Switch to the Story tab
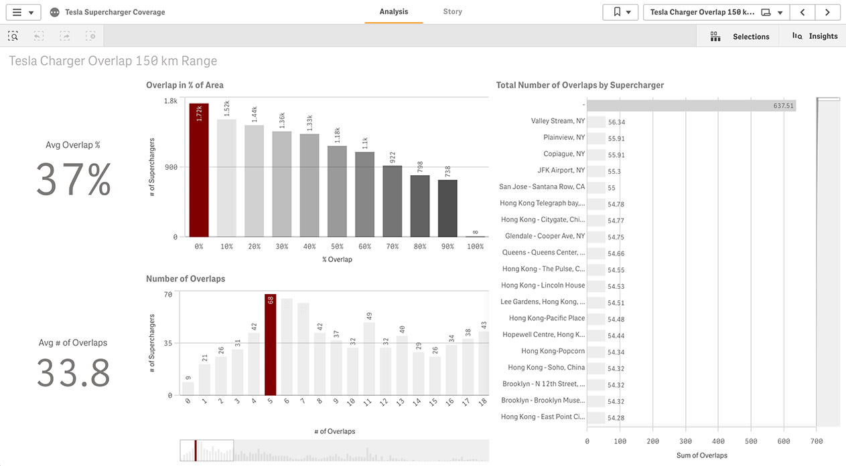This screenshot has height=466, width=846. coord(452,11)
